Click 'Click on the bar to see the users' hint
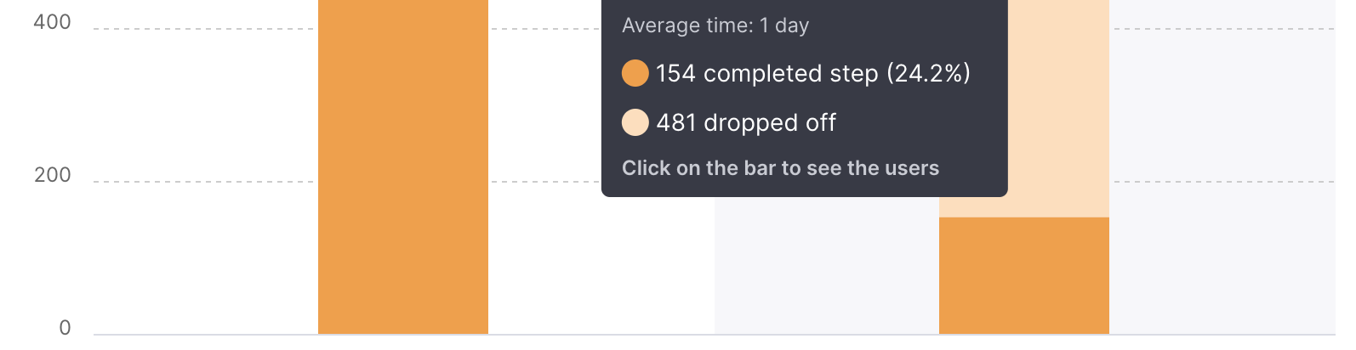This screenshot has height=350, width=1356. (780, 168)
